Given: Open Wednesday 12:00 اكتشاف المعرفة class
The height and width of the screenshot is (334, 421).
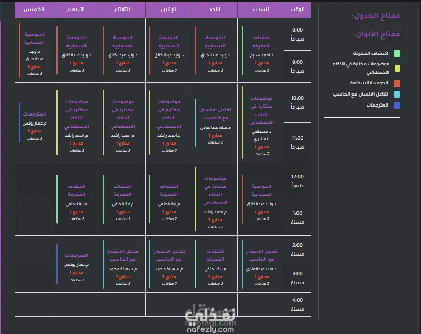Looking at the screenshot, I should click(x=76, y=199).
